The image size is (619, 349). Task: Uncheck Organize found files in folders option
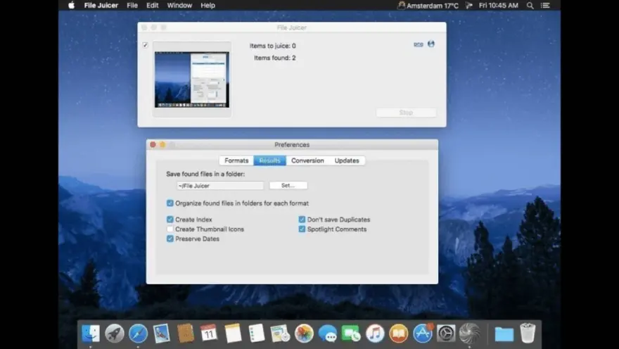[170, 203]
